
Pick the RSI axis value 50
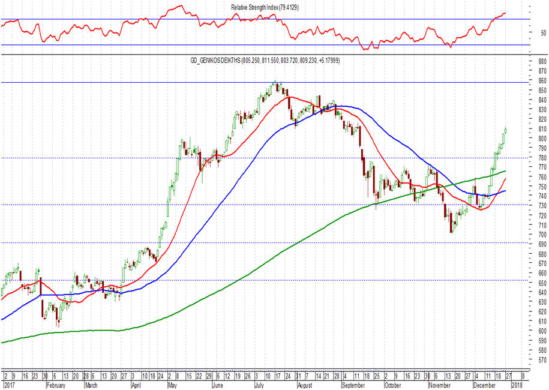pos(543,33)
